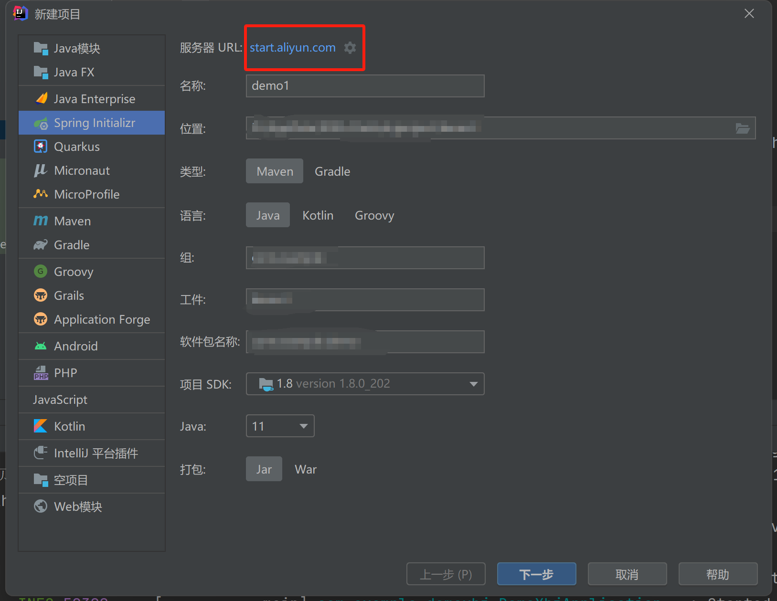Click the 位置 path input field
Image resolution: width=777 pixels, height=601 pixels.
[x=501, y=128]
